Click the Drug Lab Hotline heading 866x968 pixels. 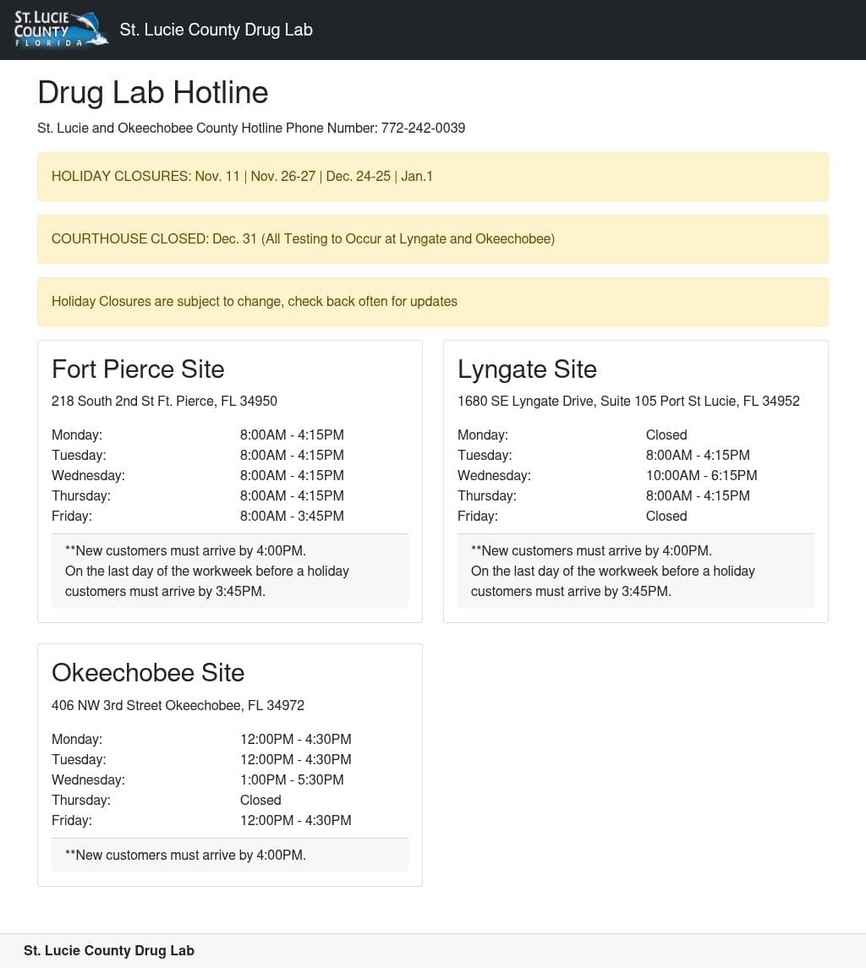tap(152, 93)
